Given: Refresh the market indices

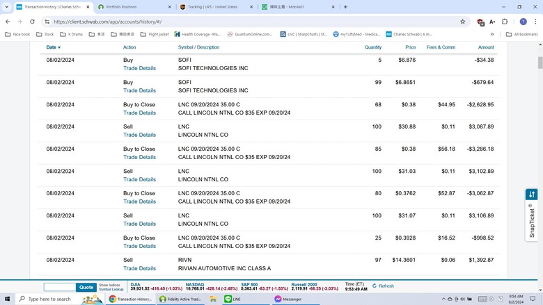Looking at the screenshot, I should [383, 286].
